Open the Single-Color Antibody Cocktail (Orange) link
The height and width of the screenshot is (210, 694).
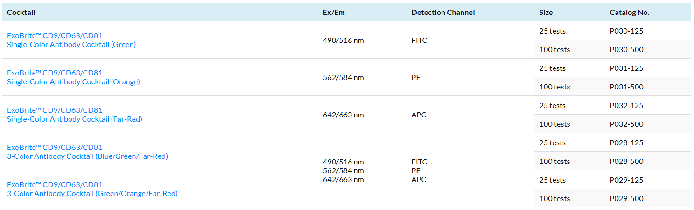(x=73, y=77)
